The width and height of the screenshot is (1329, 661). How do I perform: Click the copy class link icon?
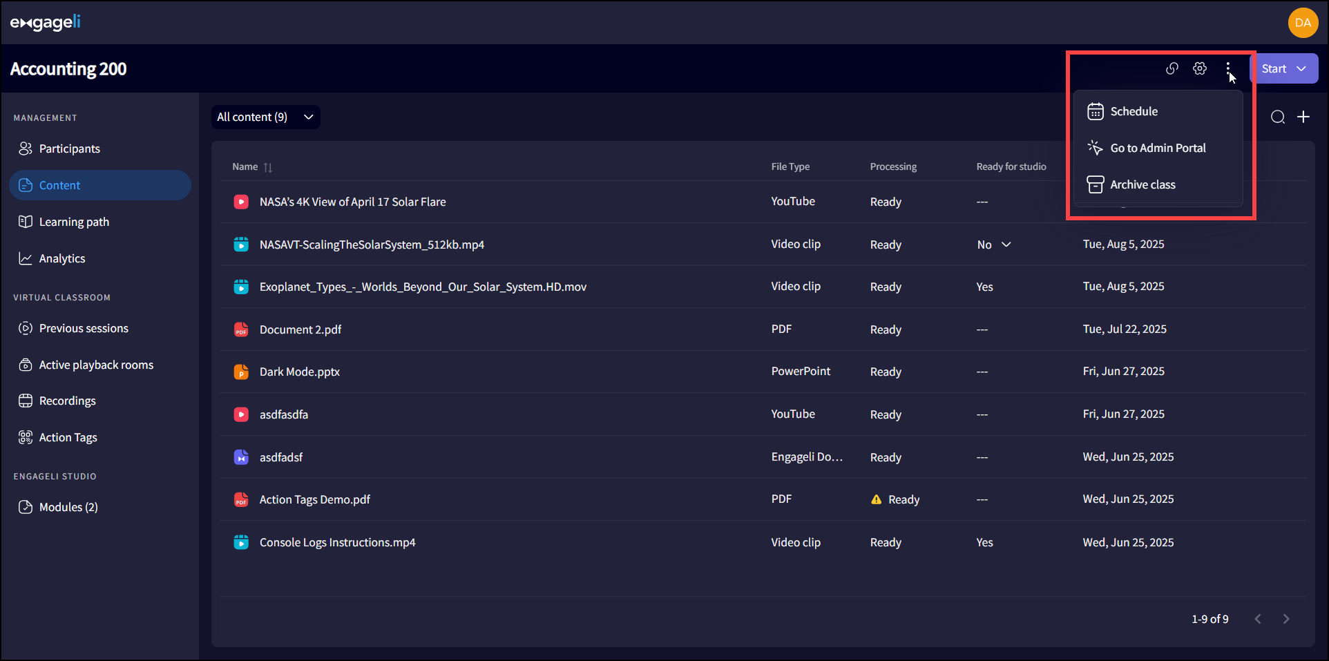1172,68
